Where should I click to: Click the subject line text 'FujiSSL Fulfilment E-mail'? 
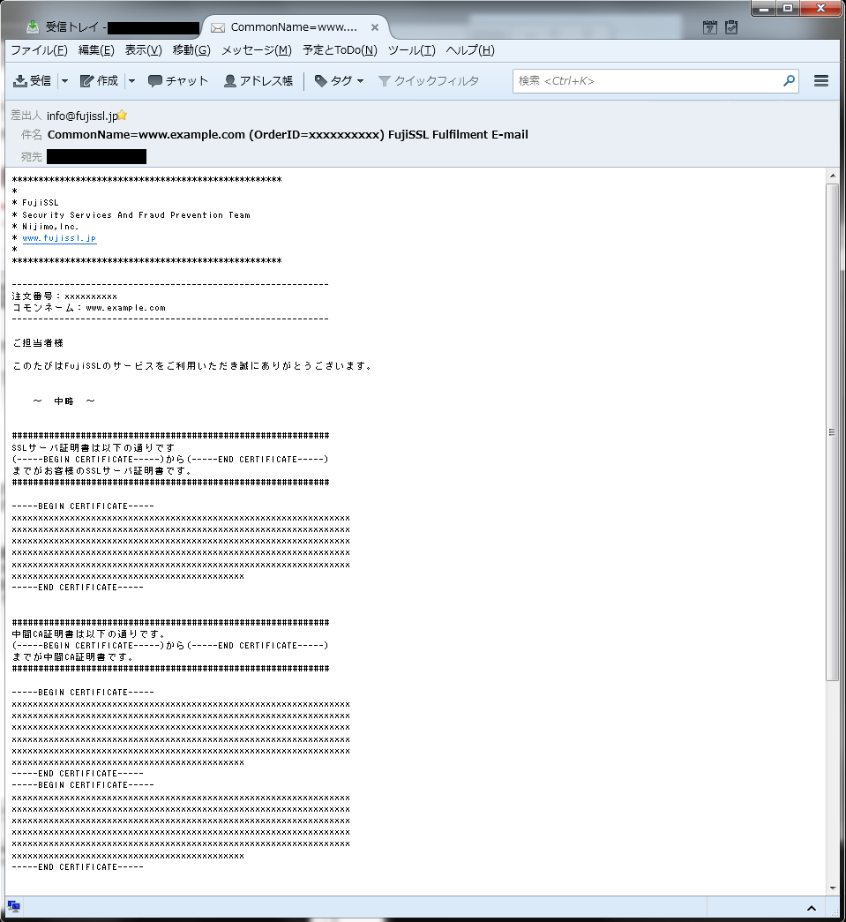(458, 135)
